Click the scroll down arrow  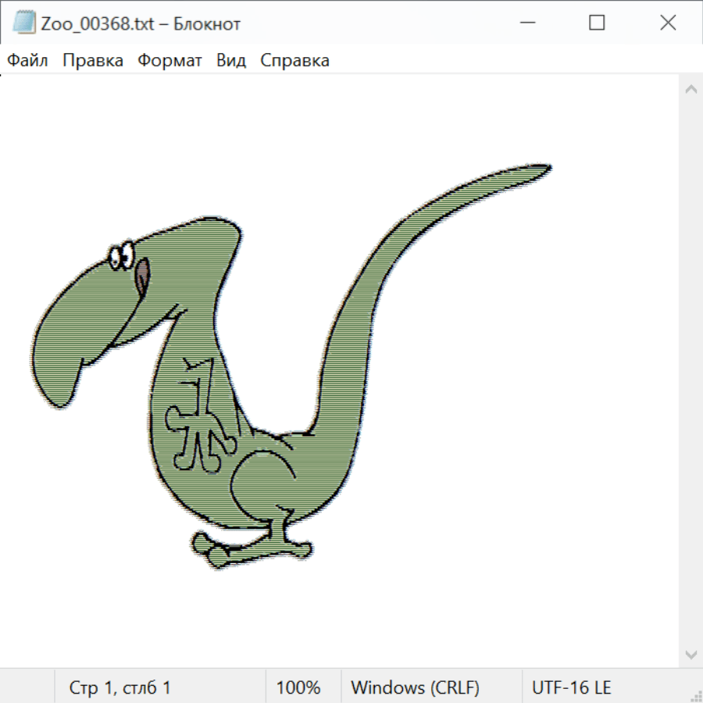pos(691,653)
